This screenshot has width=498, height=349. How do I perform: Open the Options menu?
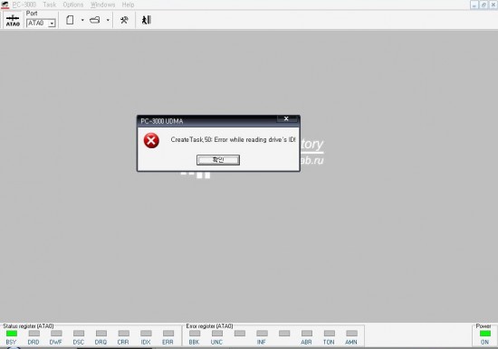73,5
